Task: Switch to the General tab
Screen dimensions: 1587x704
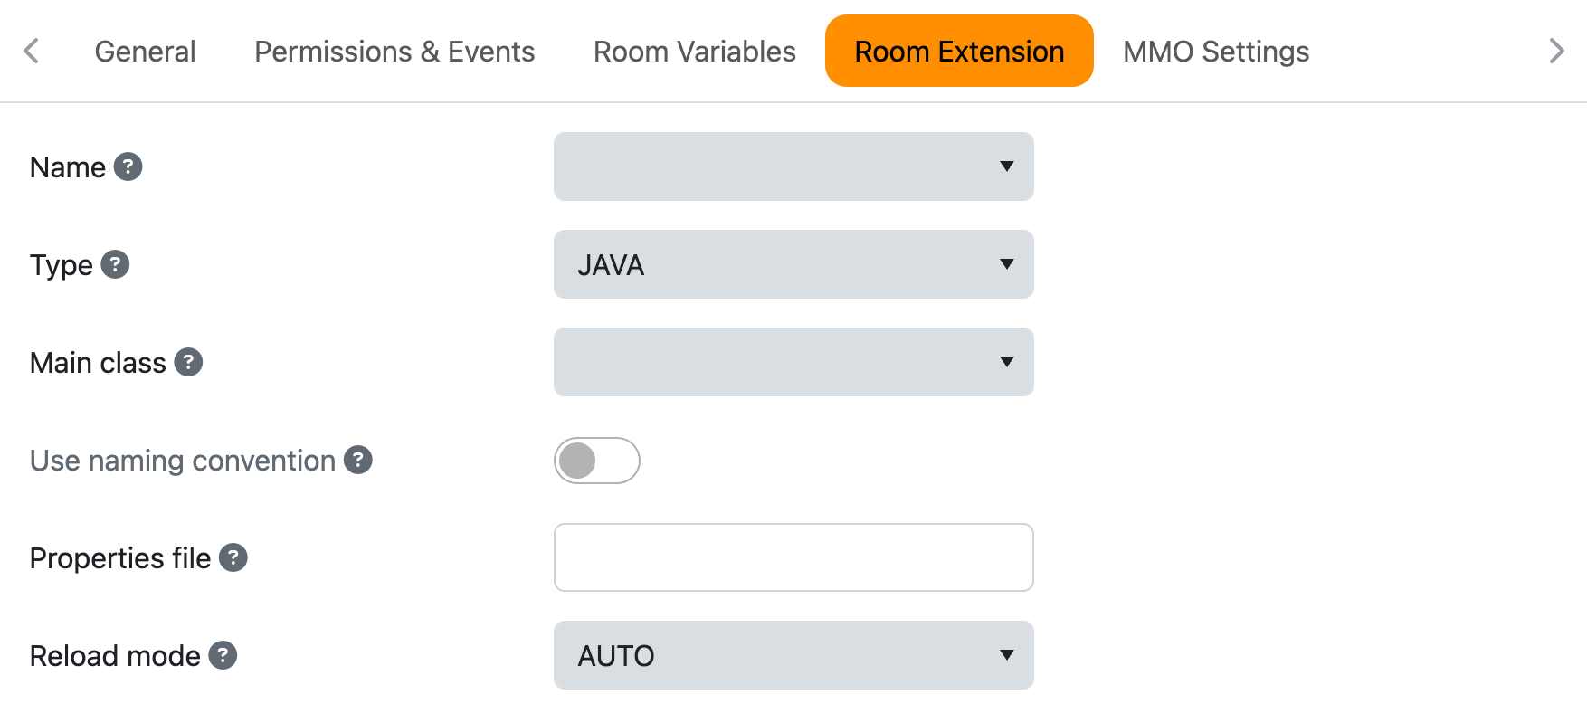Action: (145, 51)
